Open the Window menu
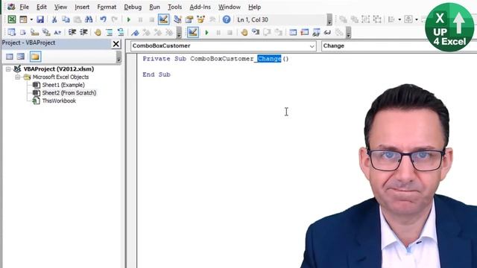Image resolution: width=477 pixels, height=268 pixels. point(230,7)
